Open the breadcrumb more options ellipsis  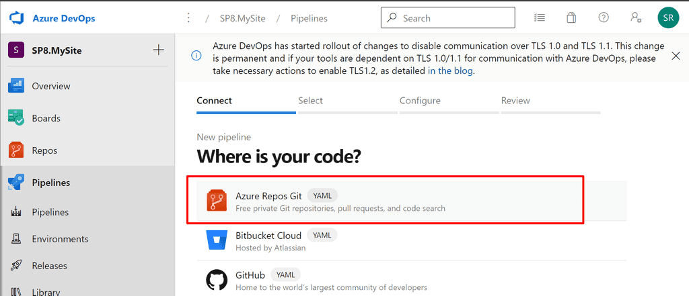pos(188,18)
